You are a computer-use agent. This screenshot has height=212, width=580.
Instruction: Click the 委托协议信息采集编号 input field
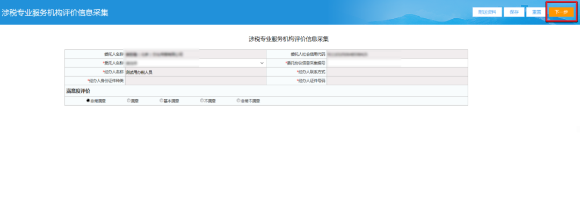pyautogui.click(x=397, y=63)
